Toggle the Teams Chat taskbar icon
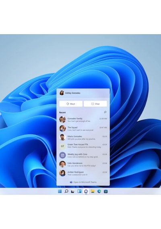Screen dimensions: 161x229 tap(86, 191)
